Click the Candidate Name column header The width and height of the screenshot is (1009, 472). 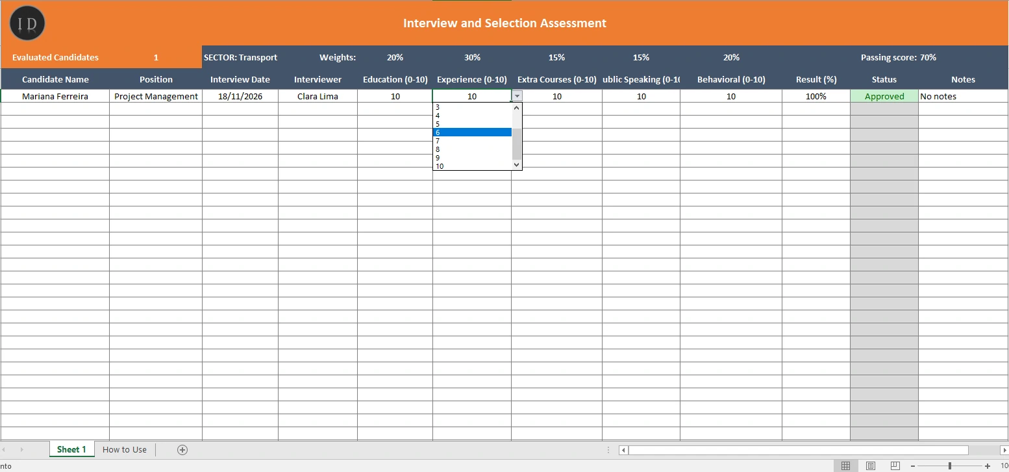55,79
